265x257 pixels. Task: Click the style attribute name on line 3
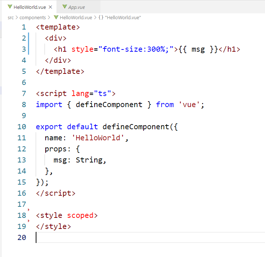(82, 49)
